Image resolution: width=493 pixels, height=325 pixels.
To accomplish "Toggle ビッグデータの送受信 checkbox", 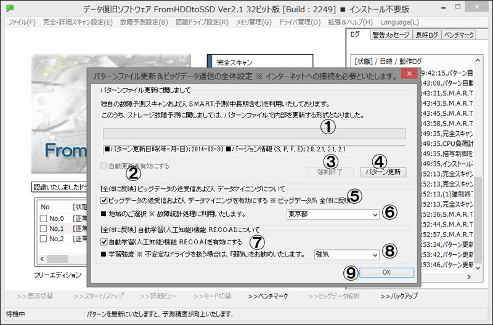I will tap(104, 200).
